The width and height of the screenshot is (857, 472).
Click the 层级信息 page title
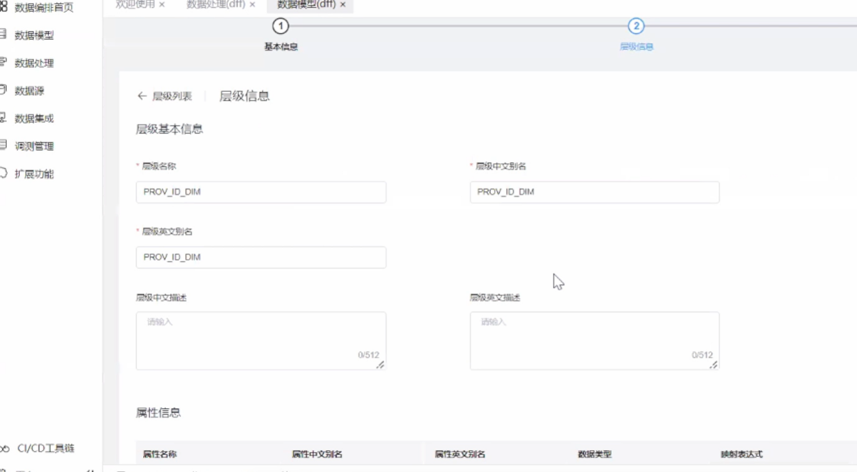coord(244,96)
